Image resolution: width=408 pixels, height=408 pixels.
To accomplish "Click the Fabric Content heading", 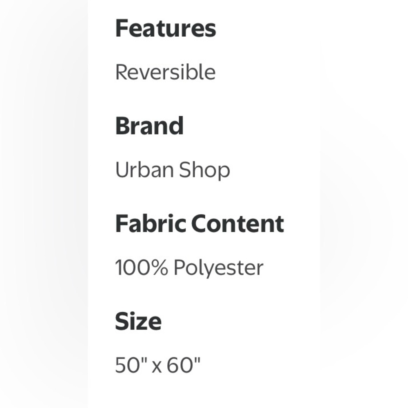I will coord(200,224).
